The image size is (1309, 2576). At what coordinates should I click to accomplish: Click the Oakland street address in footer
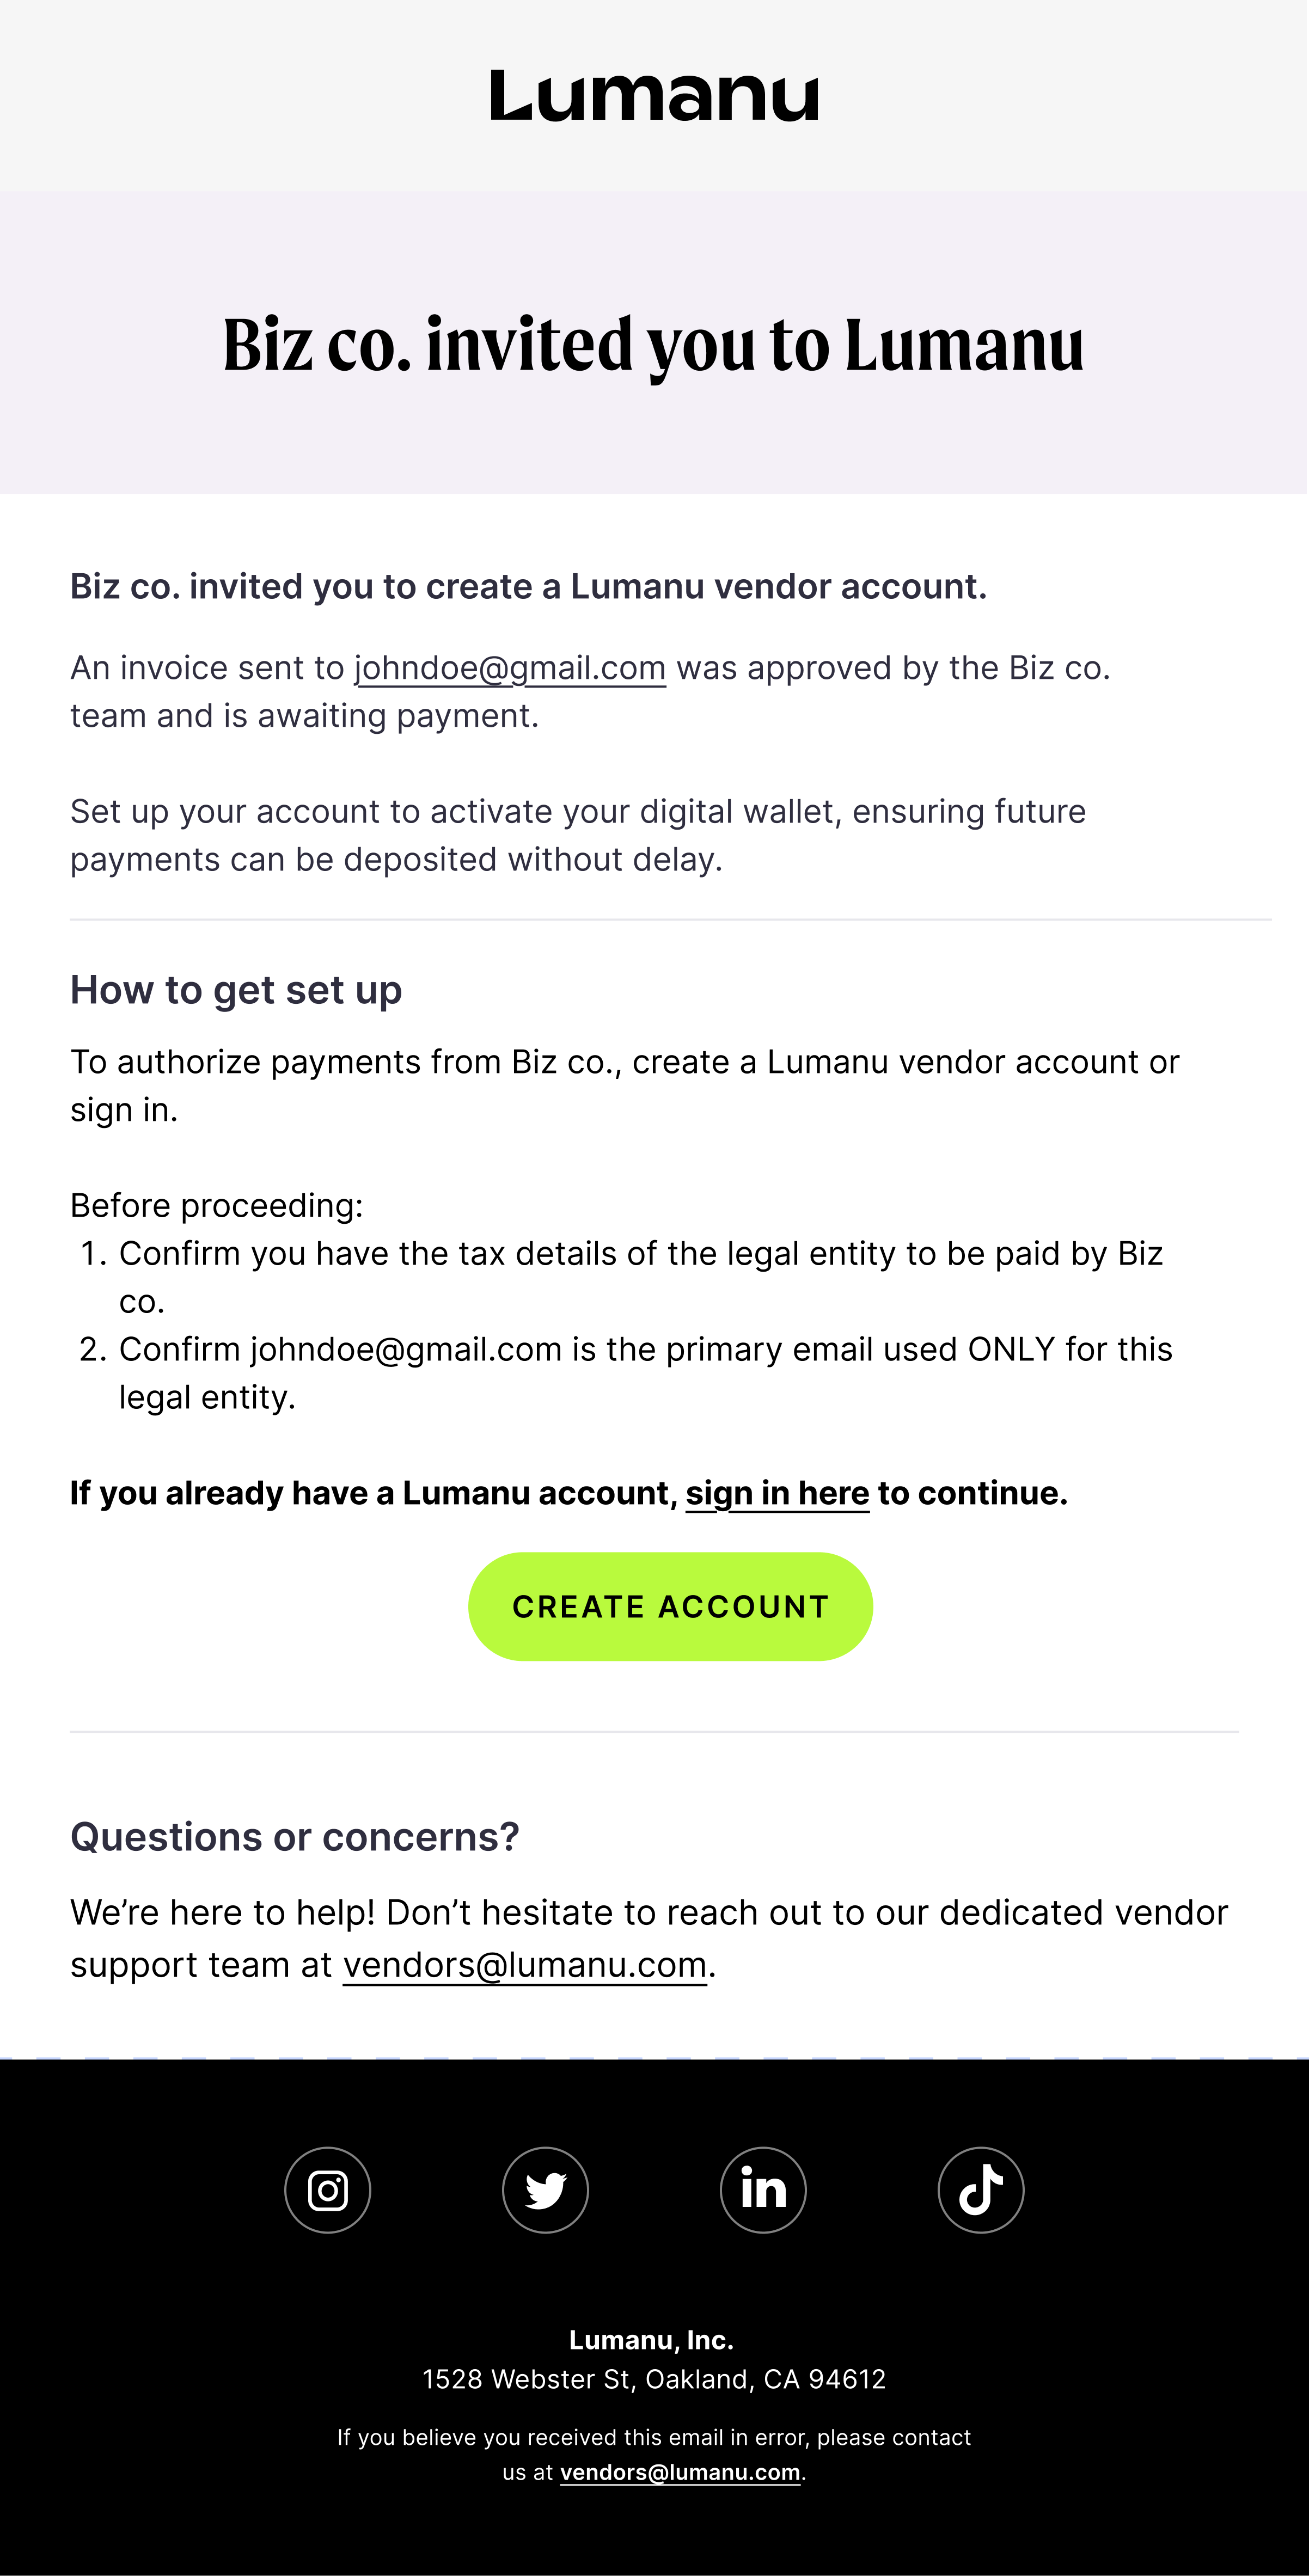(x=654, y=2379)
